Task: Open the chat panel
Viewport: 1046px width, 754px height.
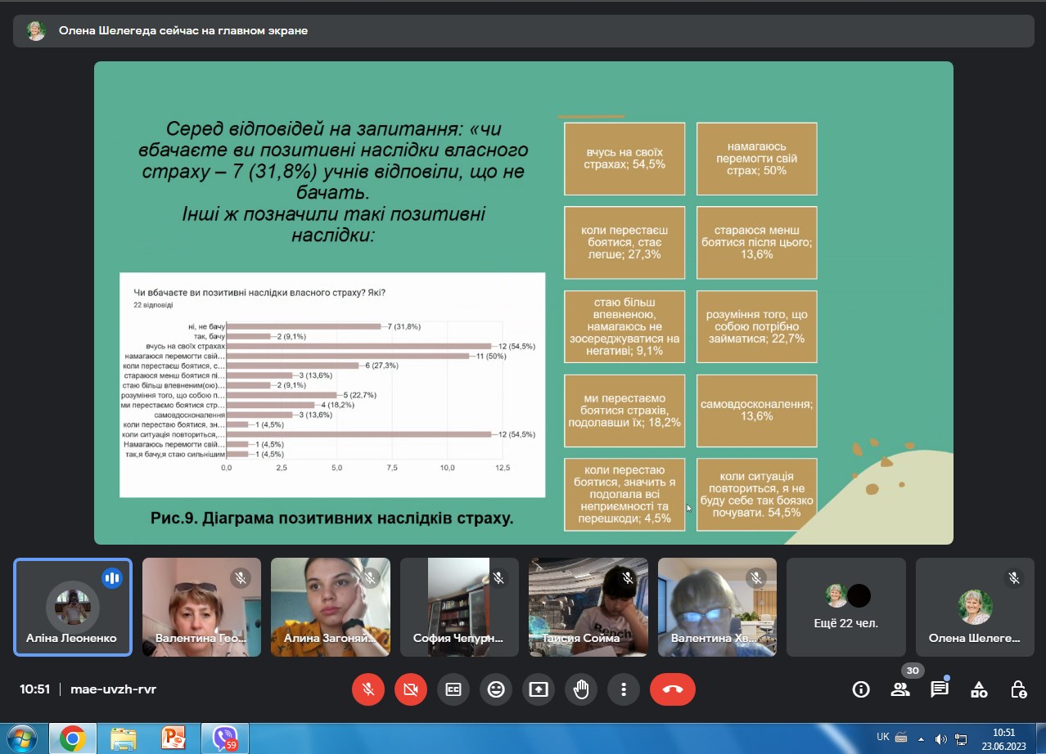Action: [x=940, y=689]
